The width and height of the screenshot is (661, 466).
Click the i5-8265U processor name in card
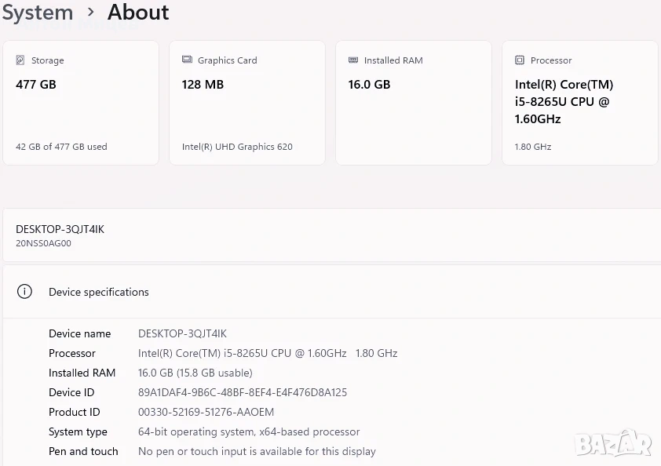click(x=563, y=102)
